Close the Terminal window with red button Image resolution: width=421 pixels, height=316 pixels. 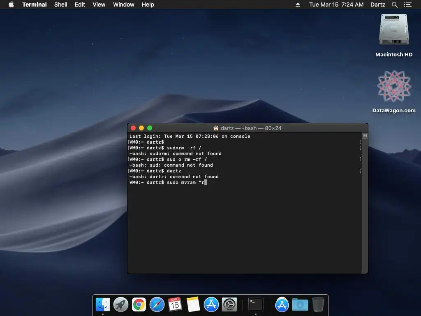(x=133, y=128)
